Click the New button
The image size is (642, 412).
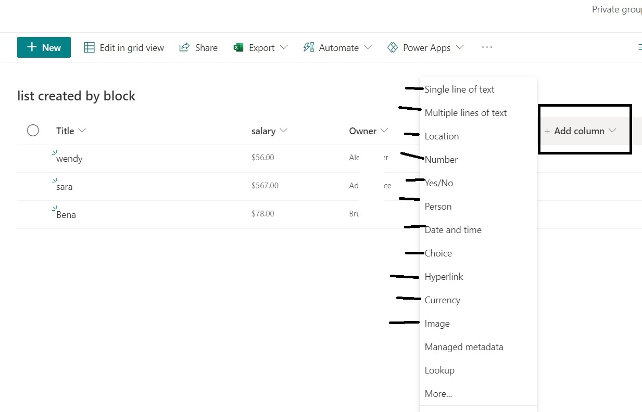pyautogui.click(x=44, y=47)
